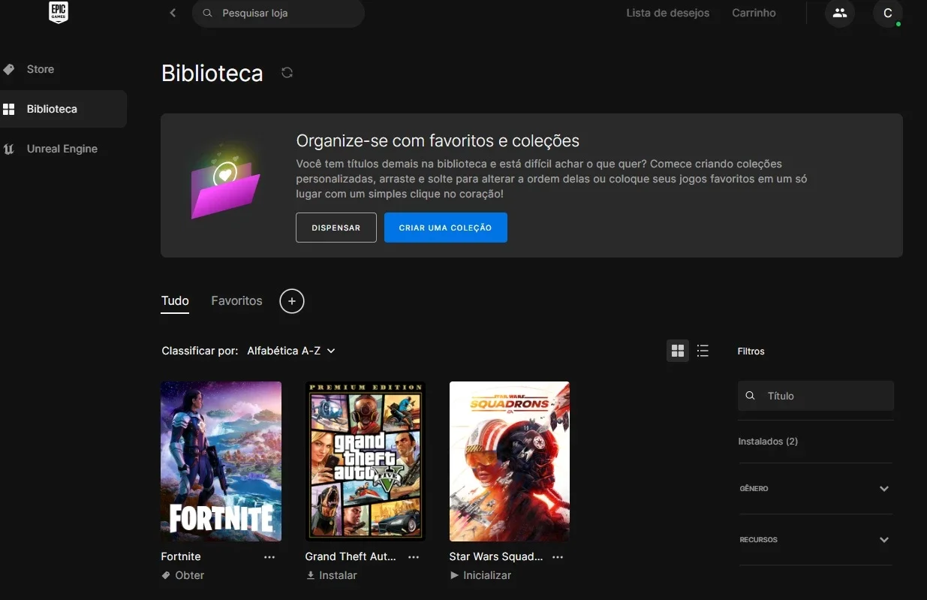The image size is (927, 600).
Task: Refresh the library with the sync icon
Action: coord(287,73)
